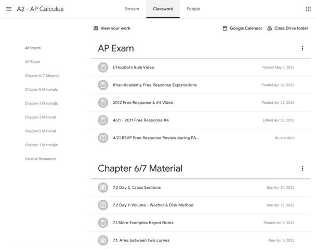Click Edited Apr 22, 2022 date
Screen dimensions: 316x249
pos(279,120)
